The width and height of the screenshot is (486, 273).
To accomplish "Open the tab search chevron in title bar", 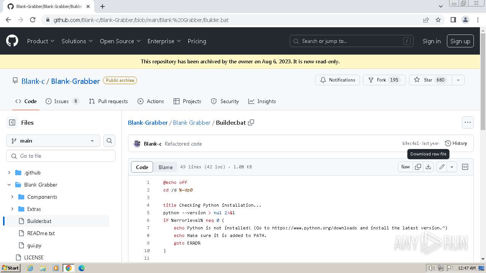I will [440, 6].
